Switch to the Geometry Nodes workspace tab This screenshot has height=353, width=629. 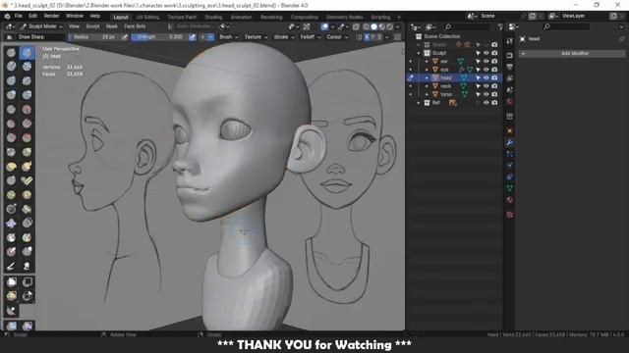344,18
